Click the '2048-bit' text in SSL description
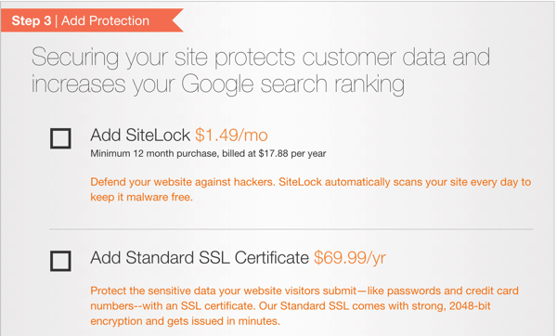 [470, 305]
